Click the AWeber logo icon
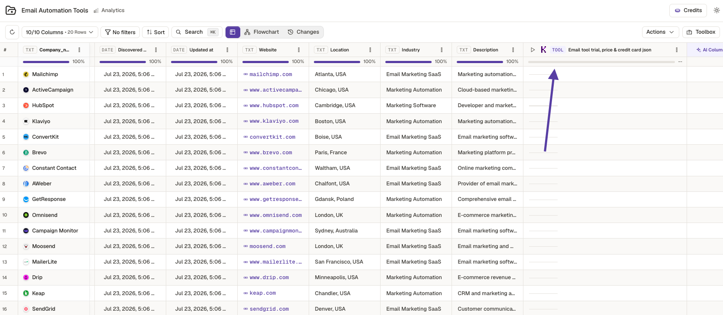The width and height of the screenshot is (723, 315). point(26,184)
